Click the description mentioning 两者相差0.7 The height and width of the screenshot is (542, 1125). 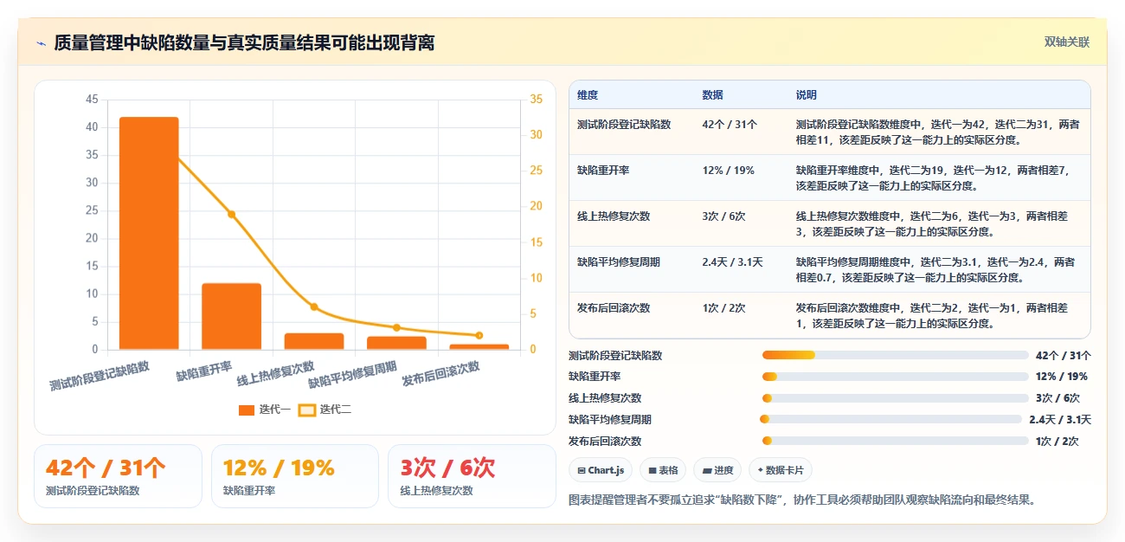click(x=937, y=269)
